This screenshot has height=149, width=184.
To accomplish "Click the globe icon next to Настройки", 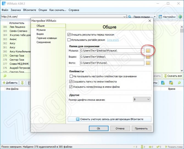I will coord(180,17).
